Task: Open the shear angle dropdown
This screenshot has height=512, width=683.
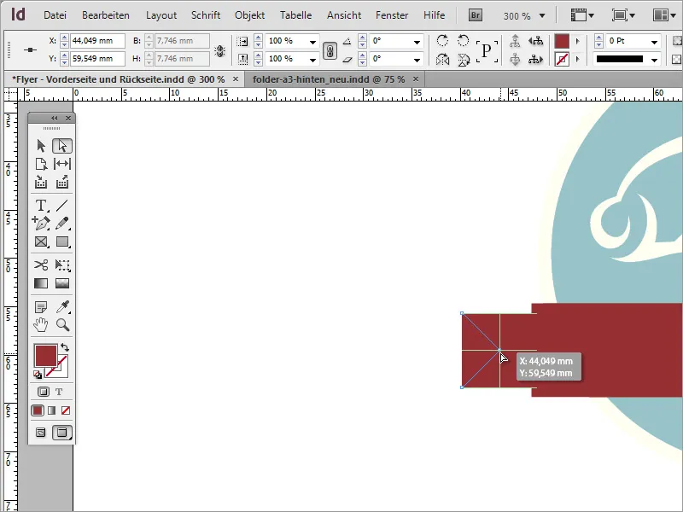Action: [x=417, y=60]
